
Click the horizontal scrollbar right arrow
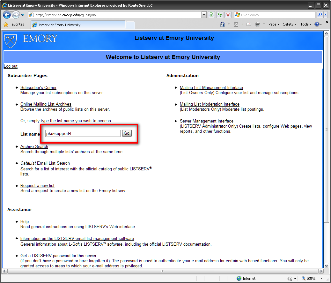click(321, 271)
